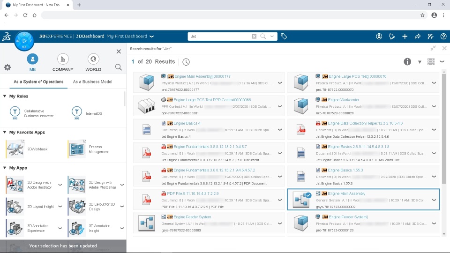The height and width of the screenshot is (253, 450).
Task: Click the share arrow icon in top bar
Action: pos(418,37)
